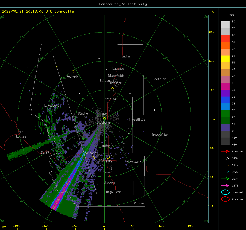The height and width of the screenshot is (230, 246).
Task: Click the Stettler label on the map
Action: click(x=159, y=79)
